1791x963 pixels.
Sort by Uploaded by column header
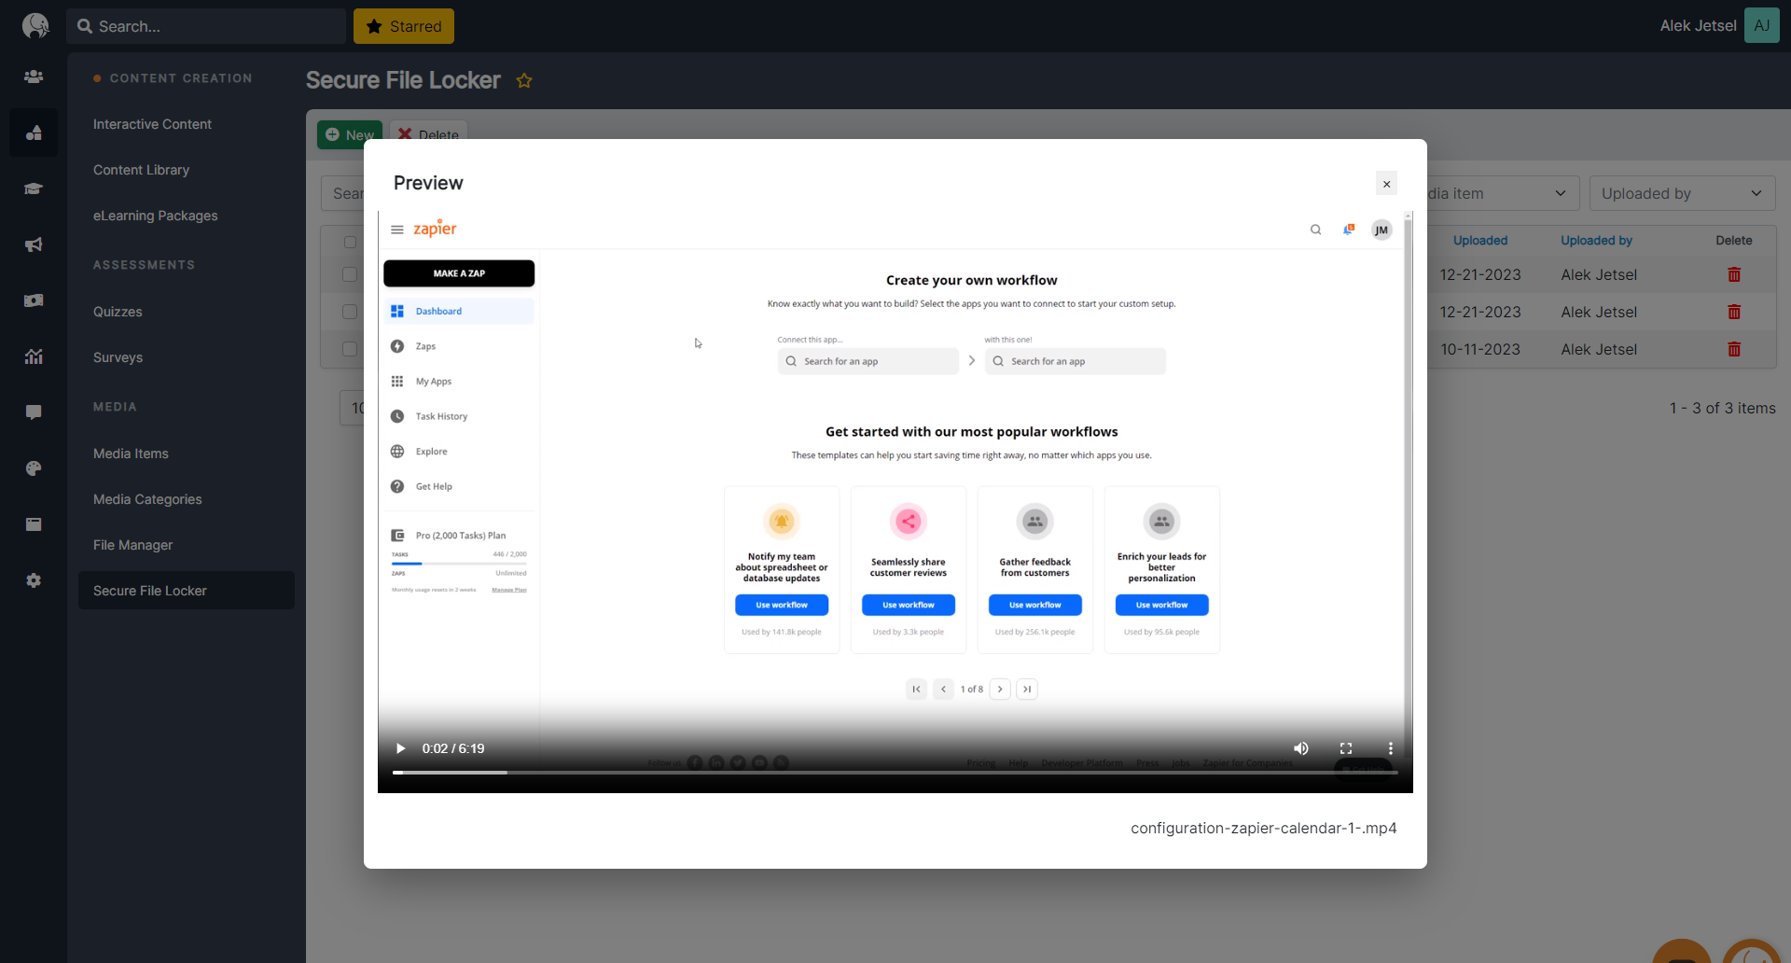(1596, 241)
